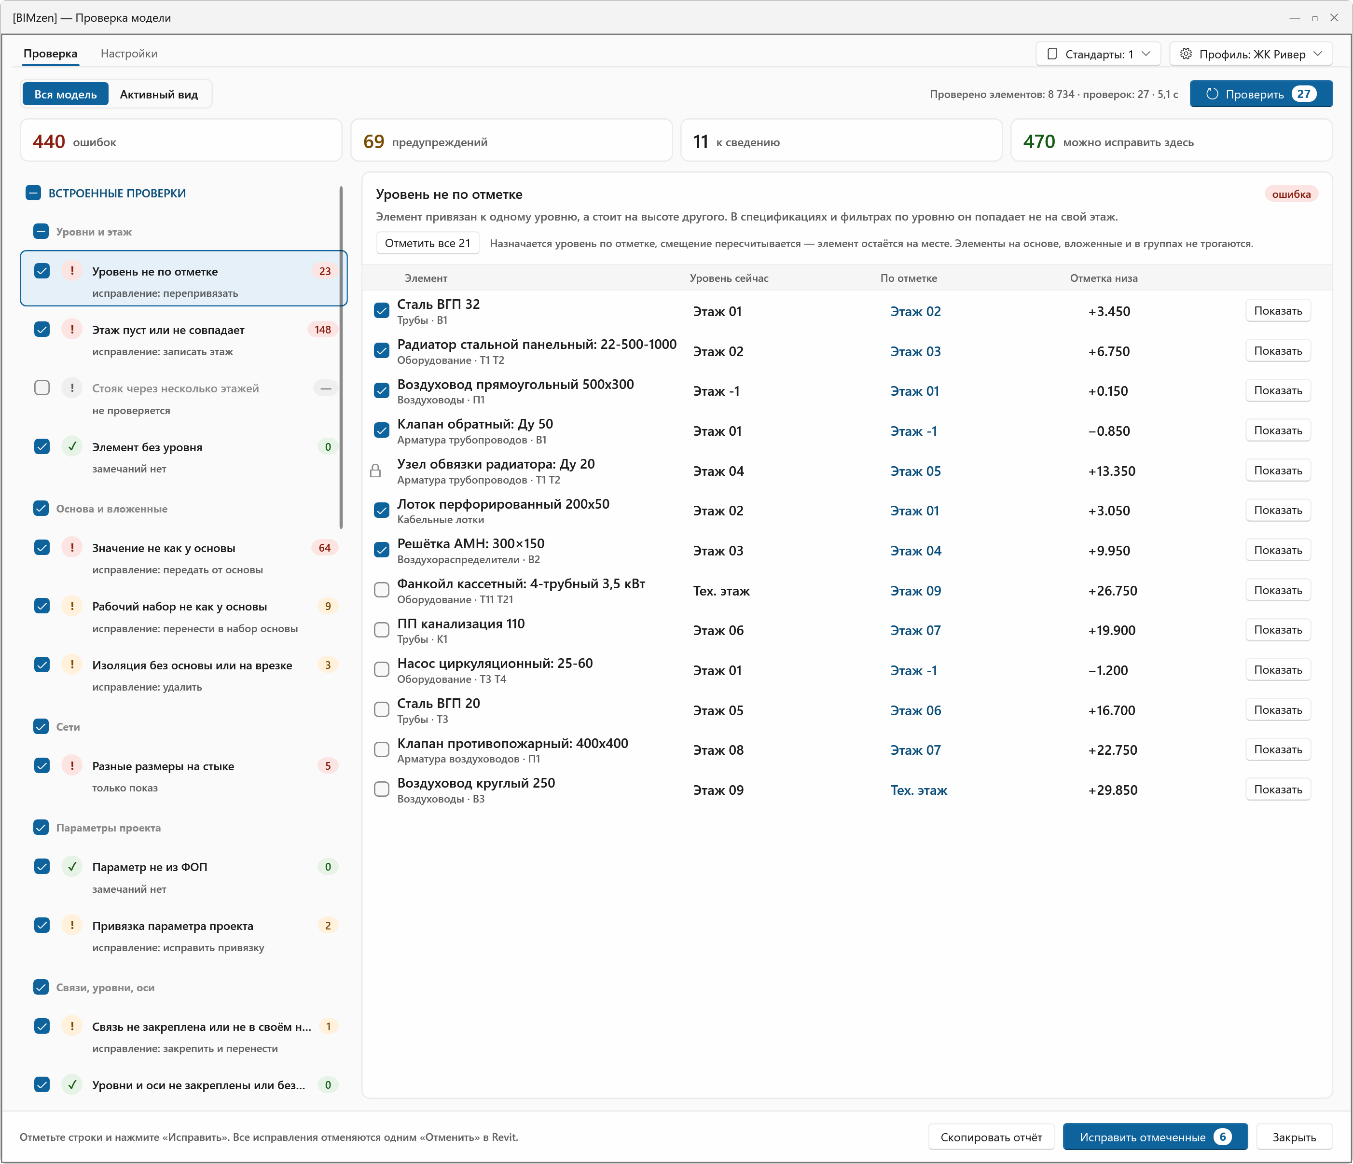The height and width of the screenshot is (1164, 1353).
Task: Check the 'Фанкойл кассетный' row checkbox
Action: [x=381, y=590]
